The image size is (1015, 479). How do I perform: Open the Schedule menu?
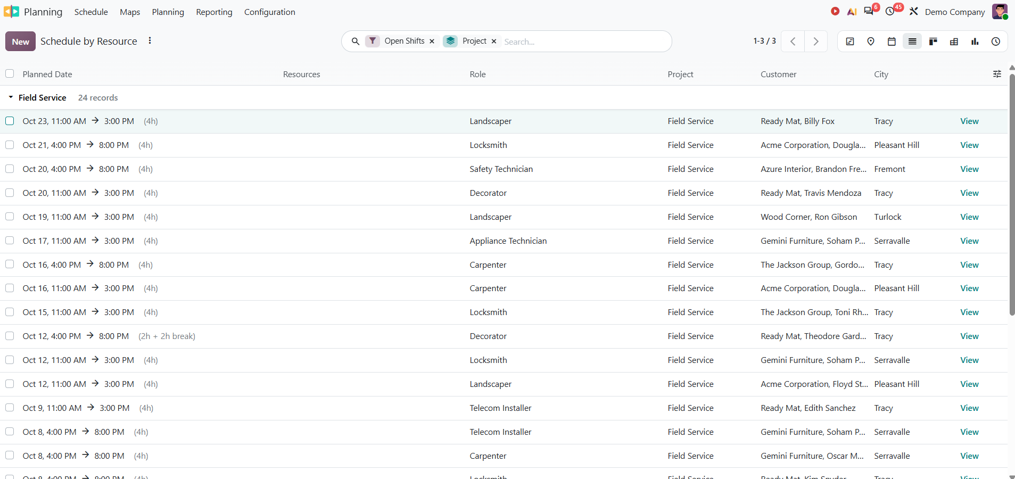tap(91, 12)
